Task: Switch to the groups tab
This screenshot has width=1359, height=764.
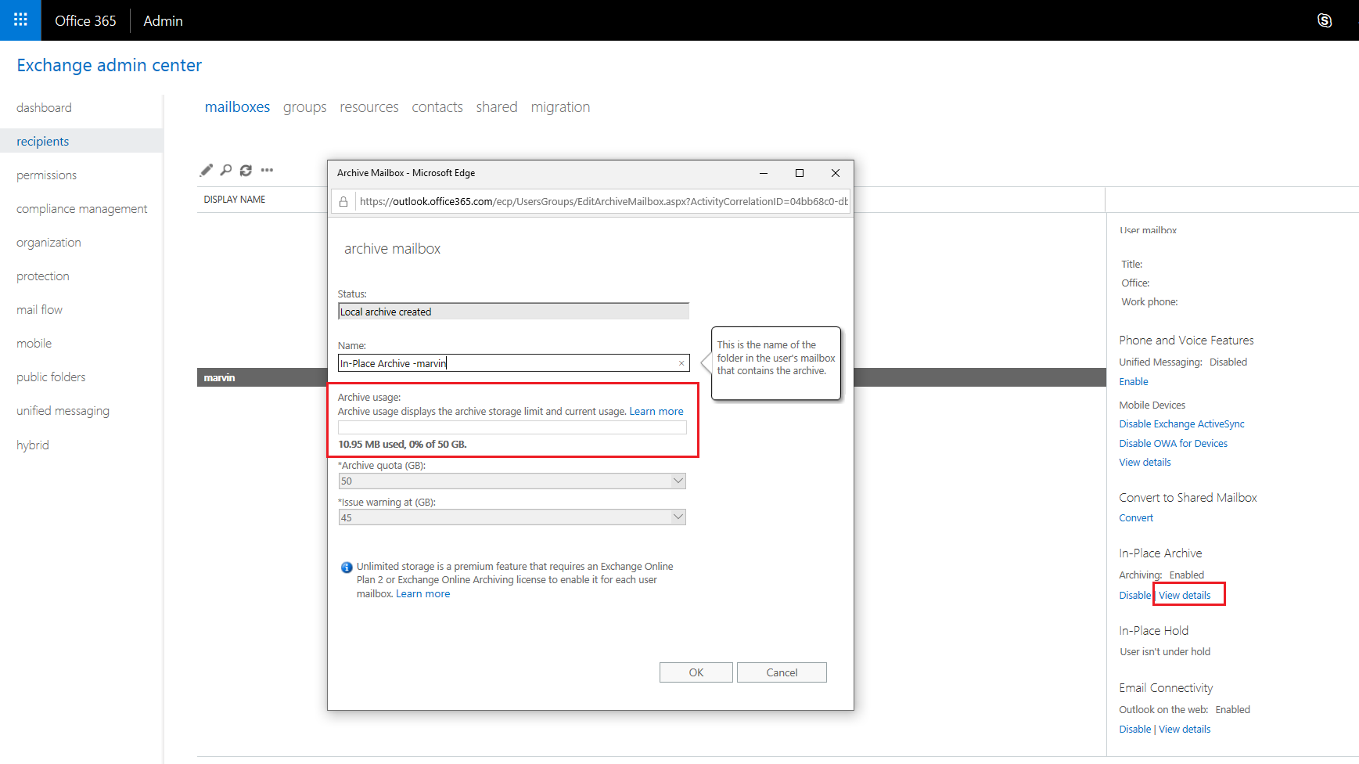Action: [305, 107]
